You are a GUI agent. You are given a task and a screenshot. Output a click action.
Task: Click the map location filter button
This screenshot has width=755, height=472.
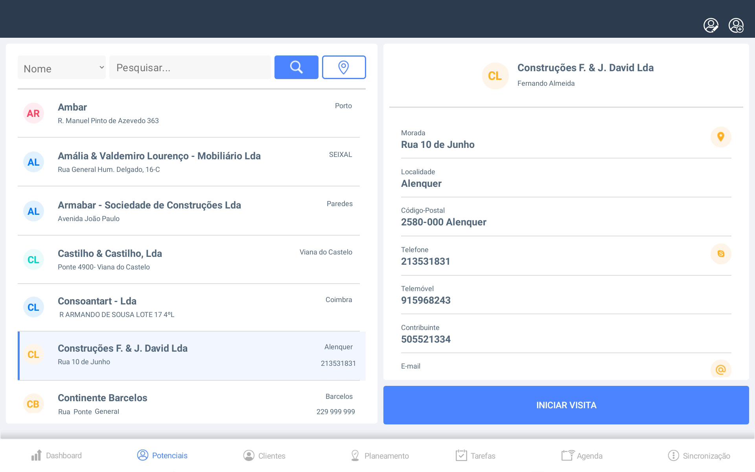(x=344, y=67)
